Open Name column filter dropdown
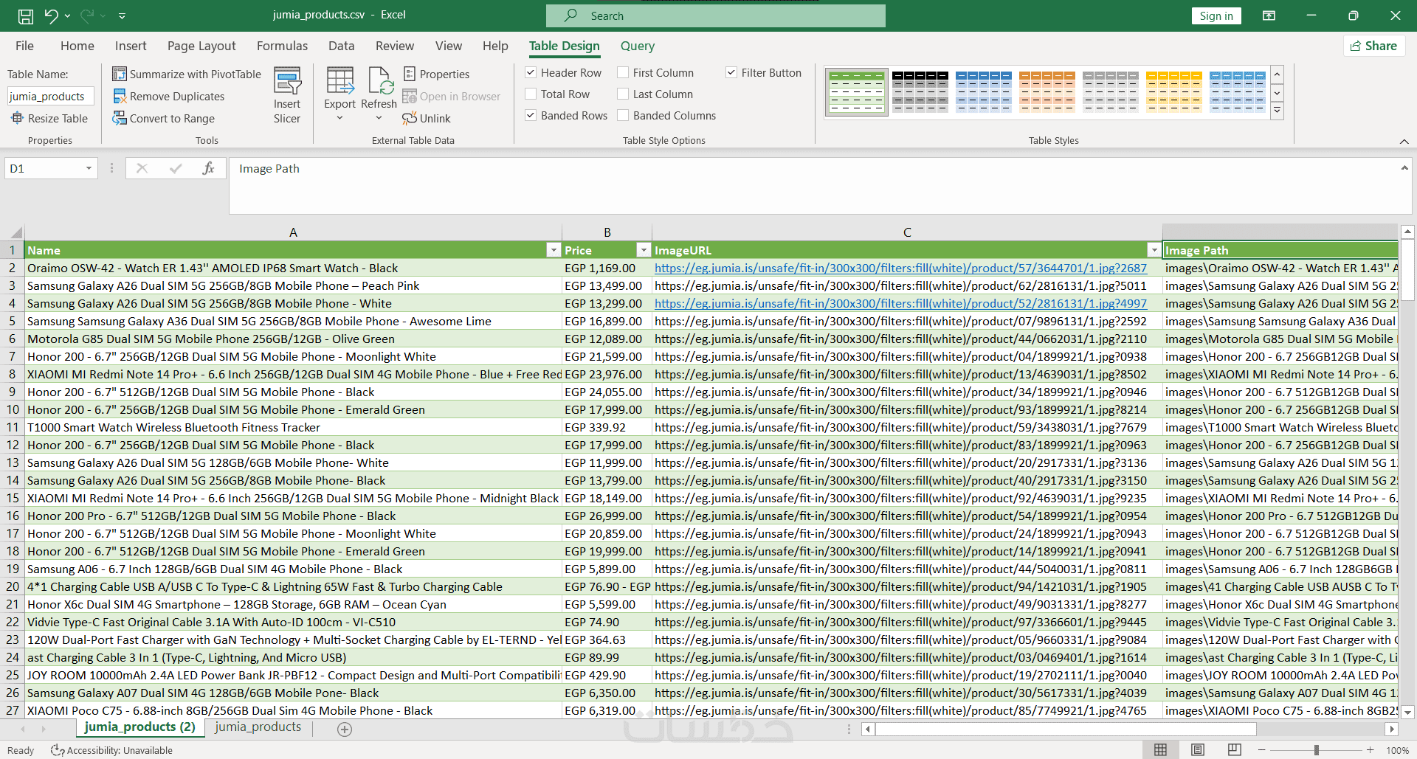Screen dimensions: 1417x759 (554, 250)
